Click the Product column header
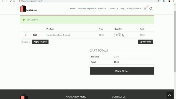 (x=50, y=29)
